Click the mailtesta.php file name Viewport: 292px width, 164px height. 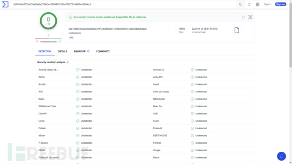coord(74,33)
